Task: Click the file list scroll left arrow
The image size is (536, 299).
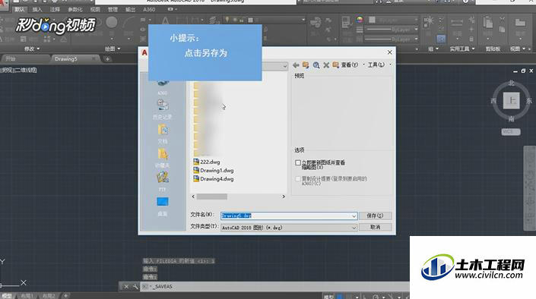Action: [193, 197]
